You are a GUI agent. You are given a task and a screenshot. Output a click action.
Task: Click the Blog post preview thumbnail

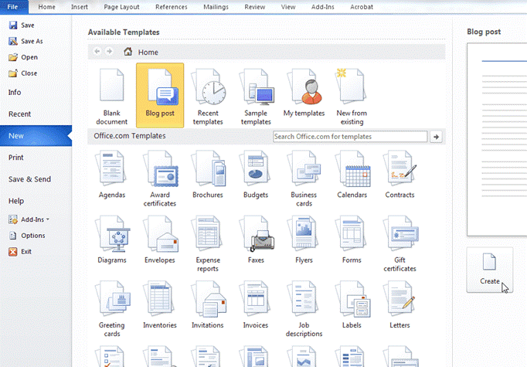[497, 140]
